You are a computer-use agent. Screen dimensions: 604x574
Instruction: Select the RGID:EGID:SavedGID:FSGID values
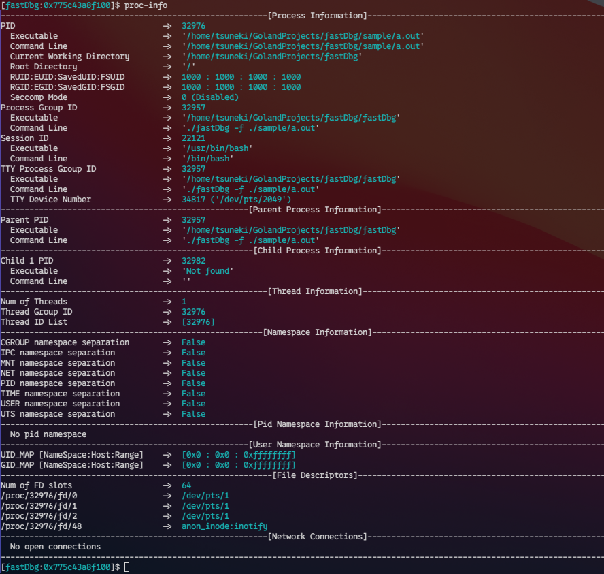pos(241,87)
